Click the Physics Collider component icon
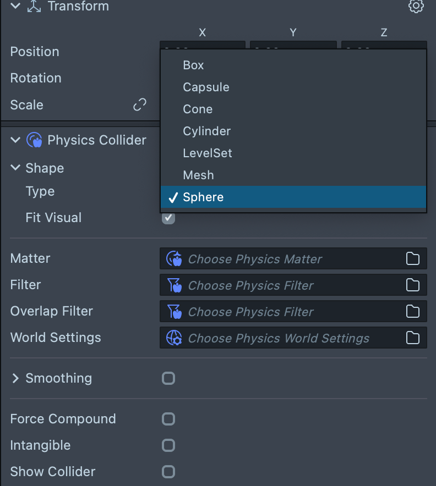Viewport: 436px width, 486px height. 35,140
